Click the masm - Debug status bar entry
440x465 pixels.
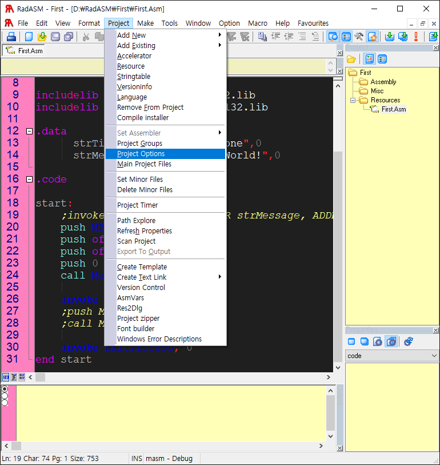(169, 459)
